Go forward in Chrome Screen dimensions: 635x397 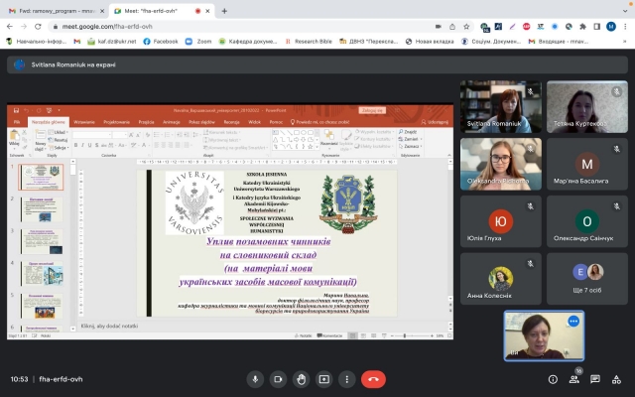24,27
